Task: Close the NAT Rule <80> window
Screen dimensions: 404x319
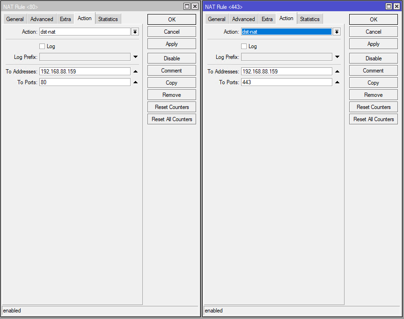Action: [195, 7]
